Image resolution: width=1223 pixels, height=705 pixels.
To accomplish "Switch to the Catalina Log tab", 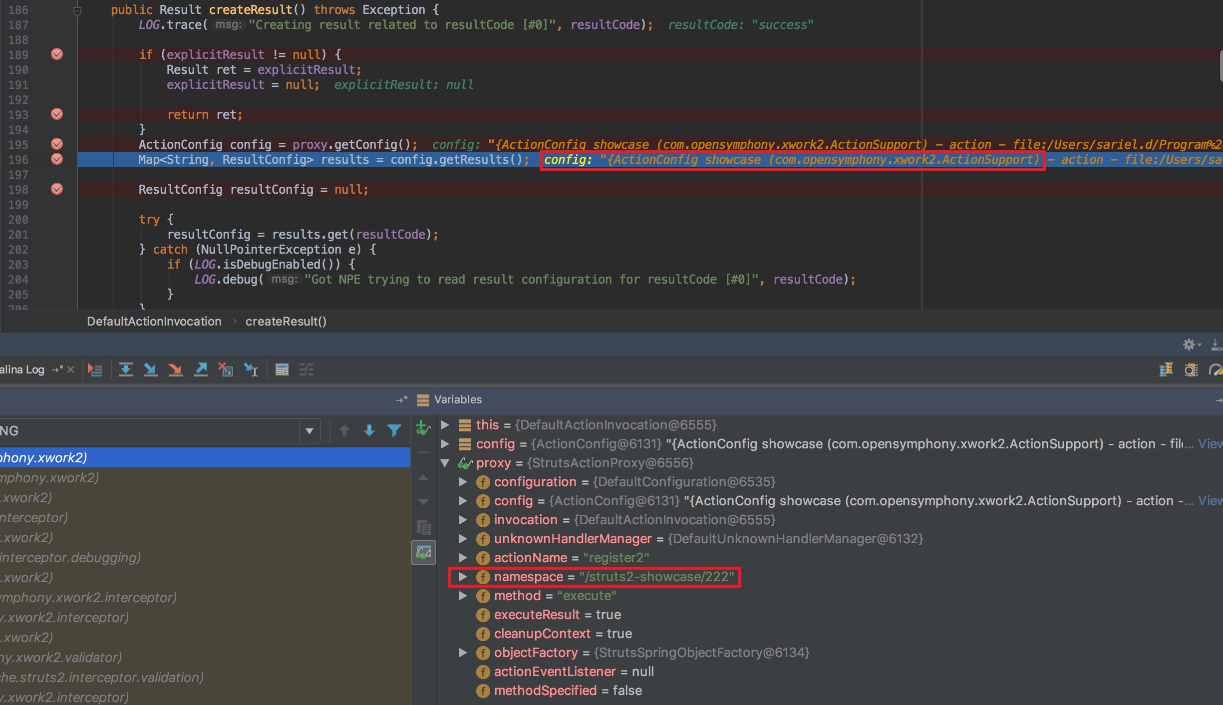I will click(22, 369).
